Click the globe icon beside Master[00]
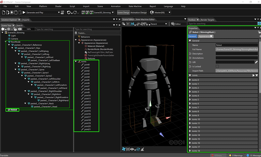261x157 pixels. click(x=152, y=12)
